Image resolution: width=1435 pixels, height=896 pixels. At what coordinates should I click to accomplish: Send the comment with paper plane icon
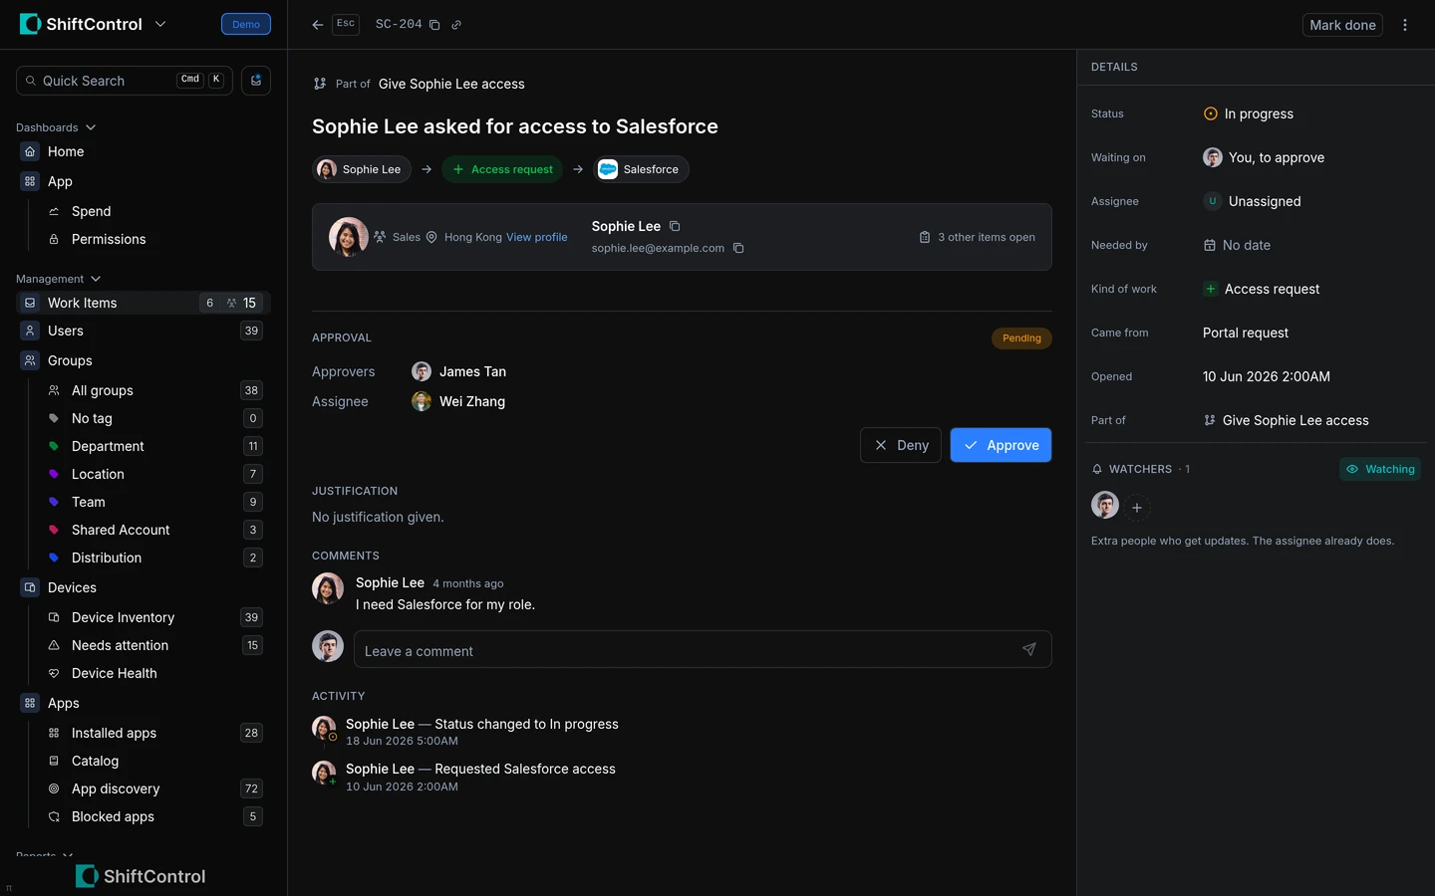(x=1029, y=650)
